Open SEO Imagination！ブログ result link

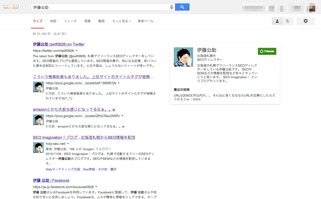[x=84, y=137]
